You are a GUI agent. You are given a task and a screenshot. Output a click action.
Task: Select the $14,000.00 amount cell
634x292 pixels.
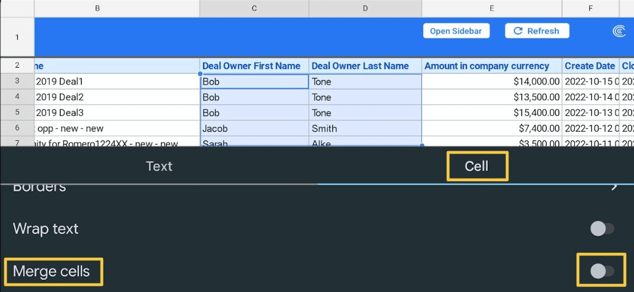coord(491,81)
